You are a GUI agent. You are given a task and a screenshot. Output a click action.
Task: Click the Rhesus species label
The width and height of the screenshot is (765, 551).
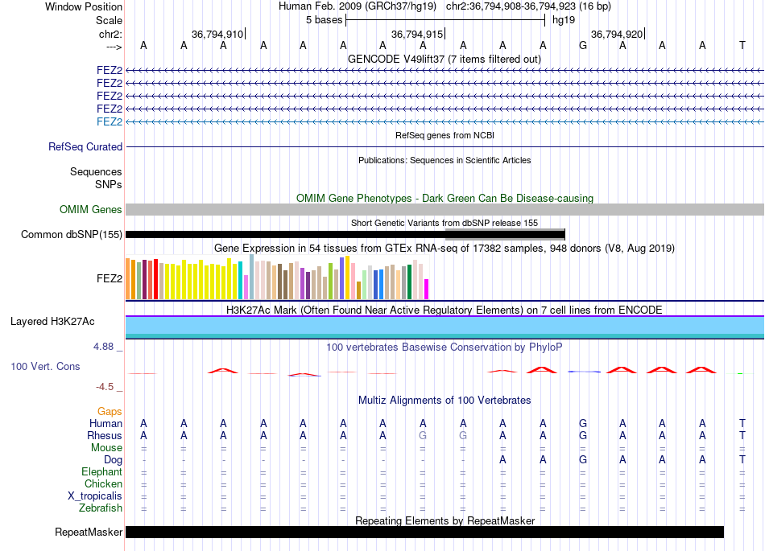pos(105,435)
